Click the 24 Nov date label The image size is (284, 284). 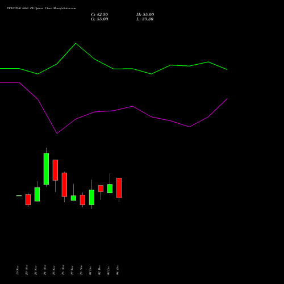[45, 270]
